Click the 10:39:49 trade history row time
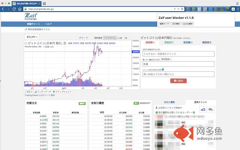Screen dimensions: 240x150 108,135
